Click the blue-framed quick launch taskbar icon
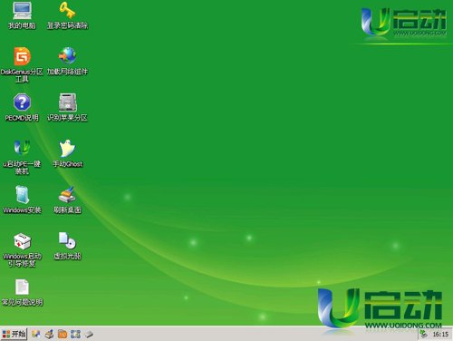 click(75, 334)
